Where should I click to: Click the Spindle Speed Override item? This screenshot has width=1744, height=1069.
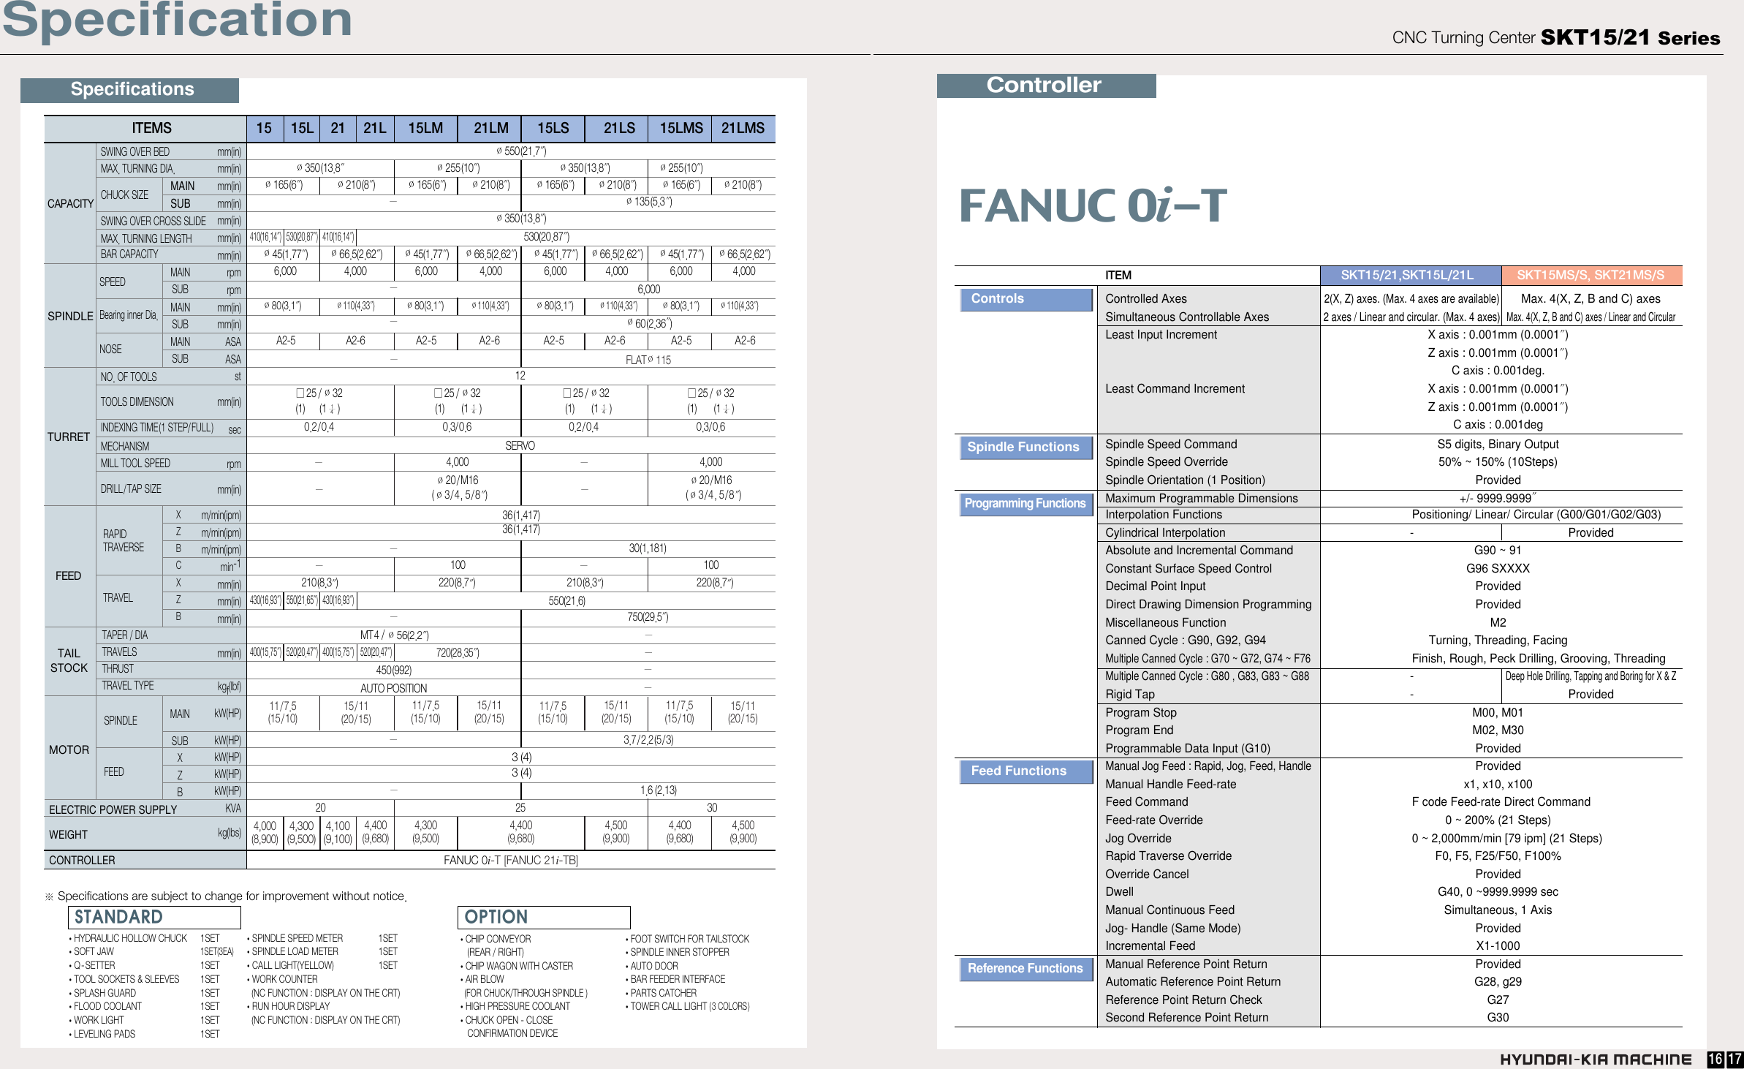1166,461
